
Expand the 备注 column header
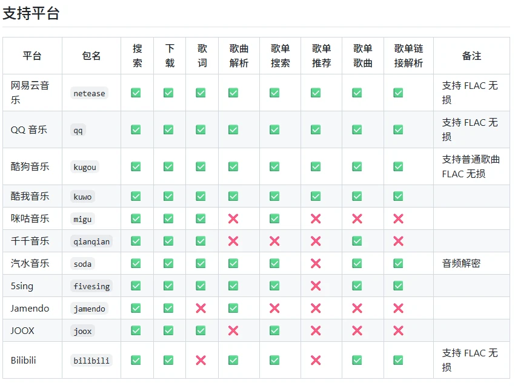point(470,55)
